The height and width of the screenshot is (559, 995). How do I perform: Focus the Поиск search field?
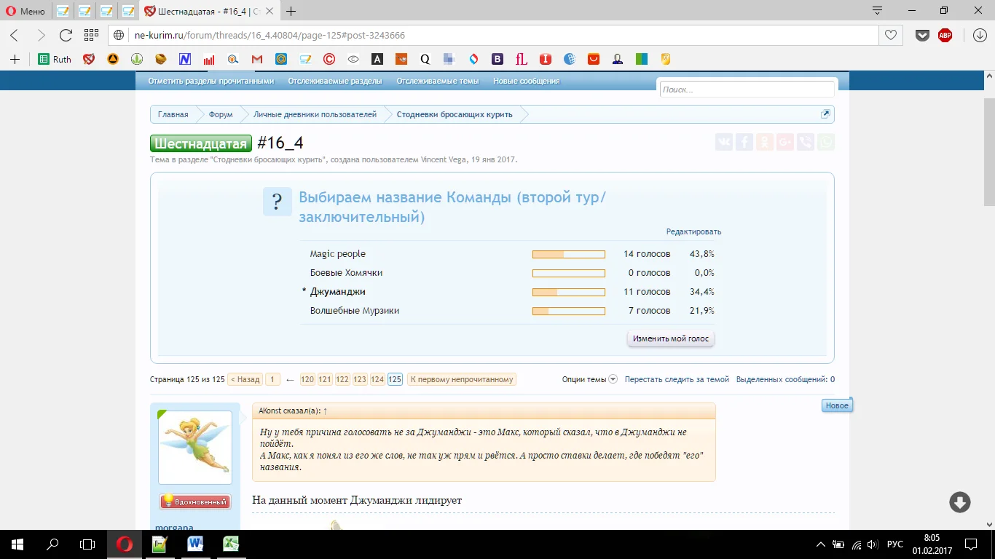pos(746,90)
